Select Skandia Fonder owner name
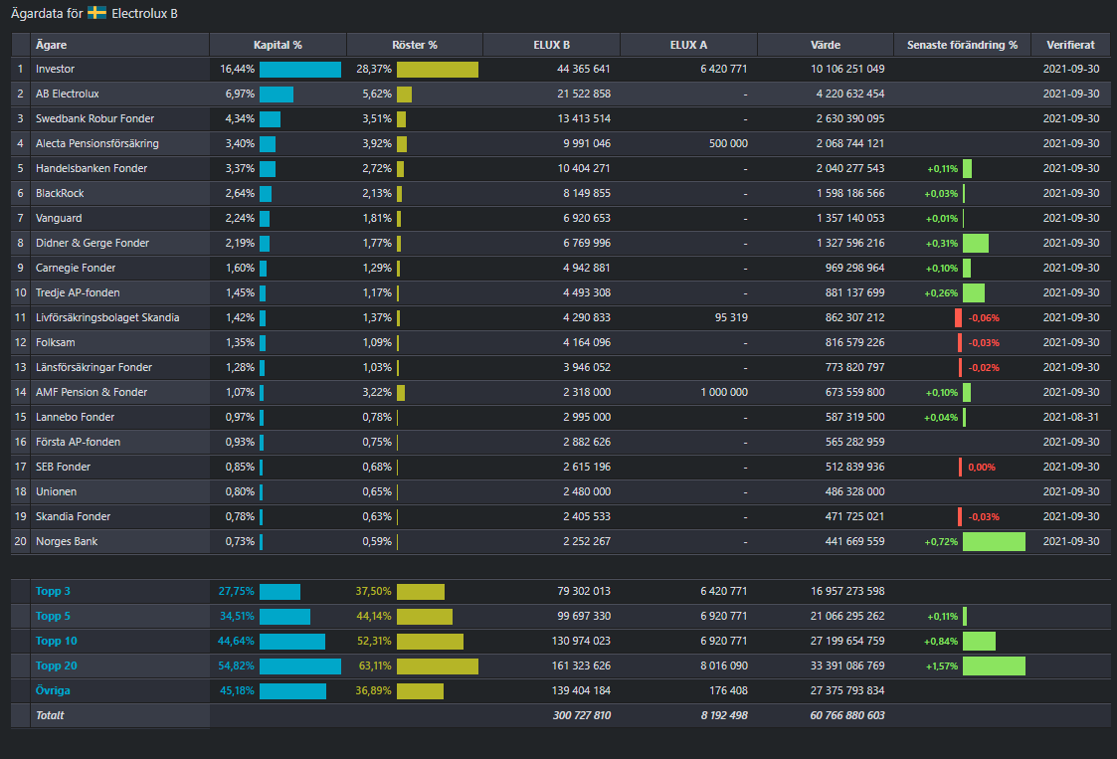Viewport: 1117px width, 759px height. pos(73,516)
